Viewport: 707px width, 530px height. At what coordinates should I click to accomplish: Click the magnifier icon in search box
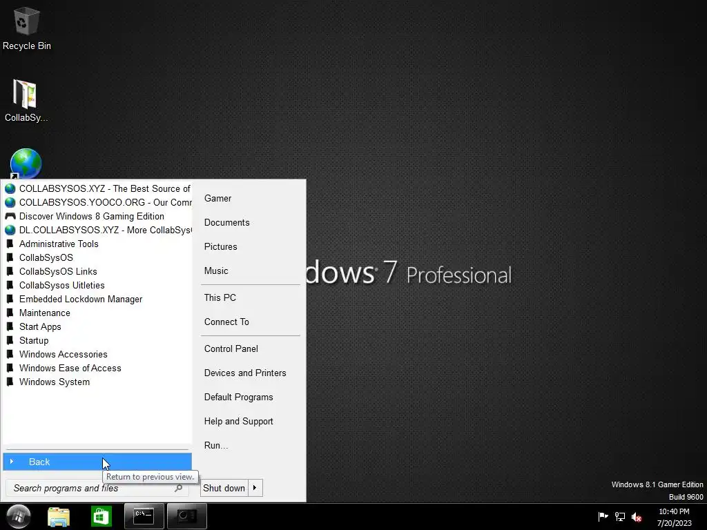[179, 488]
